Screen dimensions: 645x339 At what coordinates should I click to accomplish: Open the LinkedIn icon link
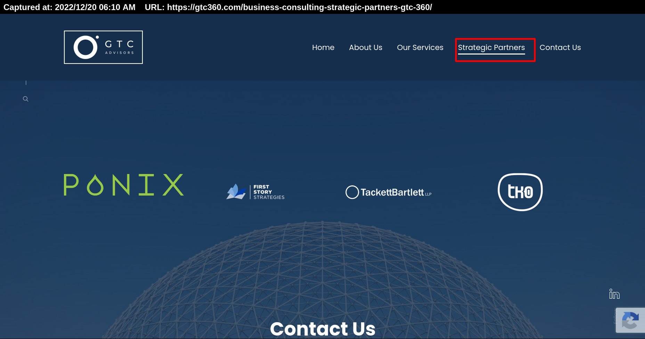click(x=614, y=294)
